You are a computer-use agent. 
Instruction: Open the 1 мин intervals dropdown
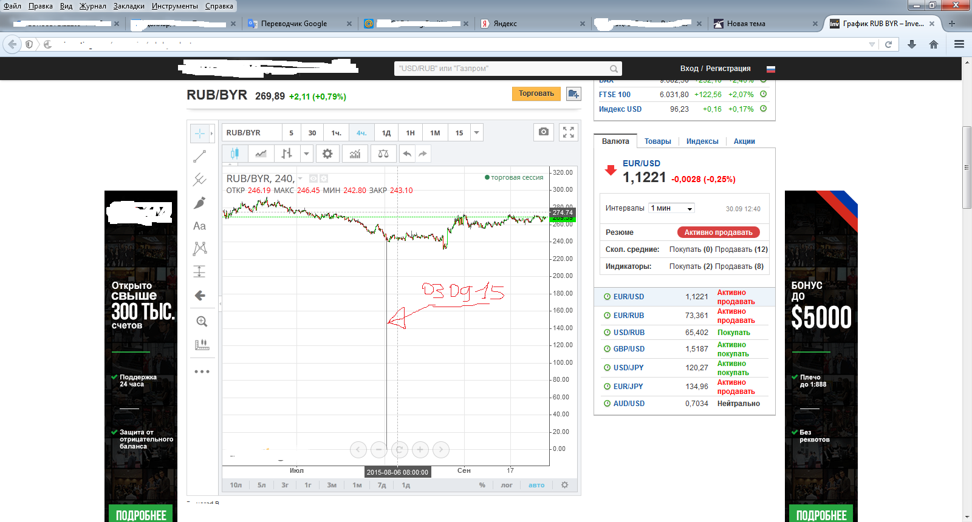[671, 208]
